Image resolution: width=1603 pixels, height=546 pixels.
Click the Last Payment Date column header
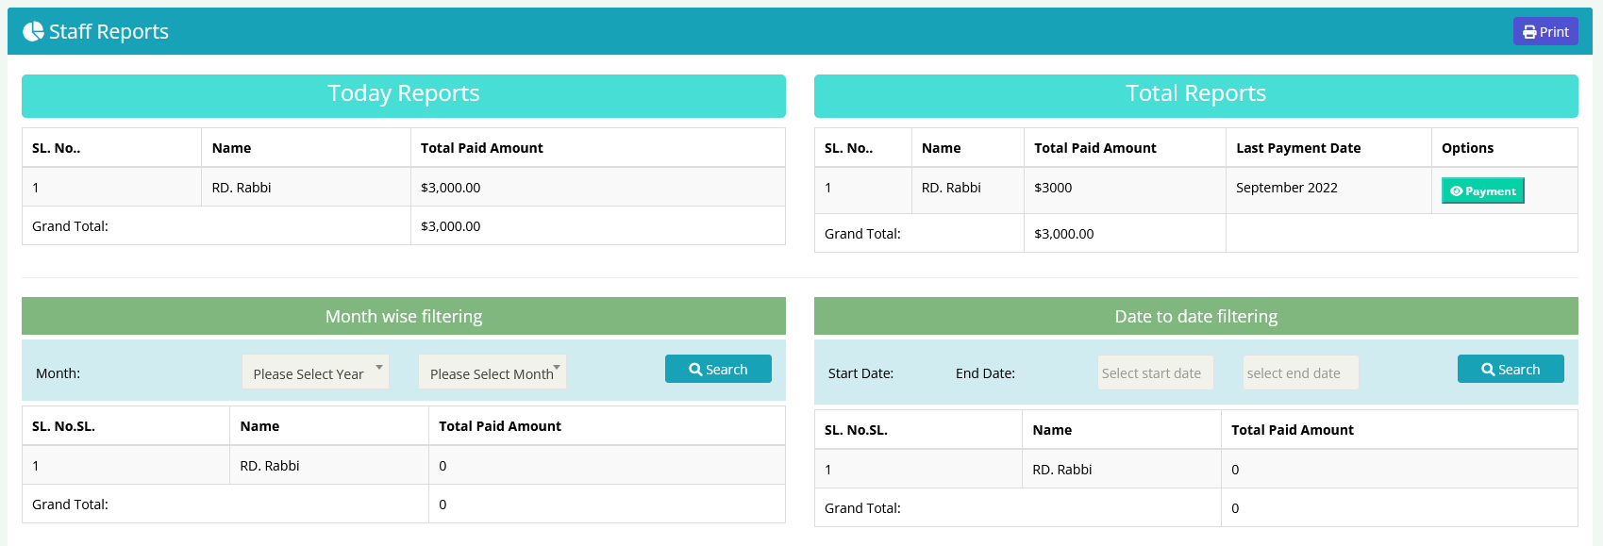(x=1298, y=148)
